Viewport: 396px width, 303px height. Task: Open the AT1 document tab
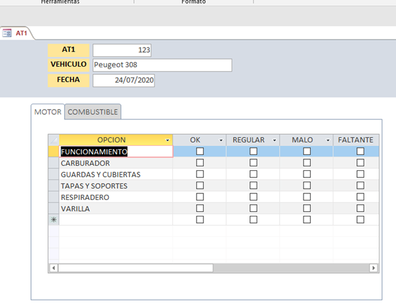21,33
